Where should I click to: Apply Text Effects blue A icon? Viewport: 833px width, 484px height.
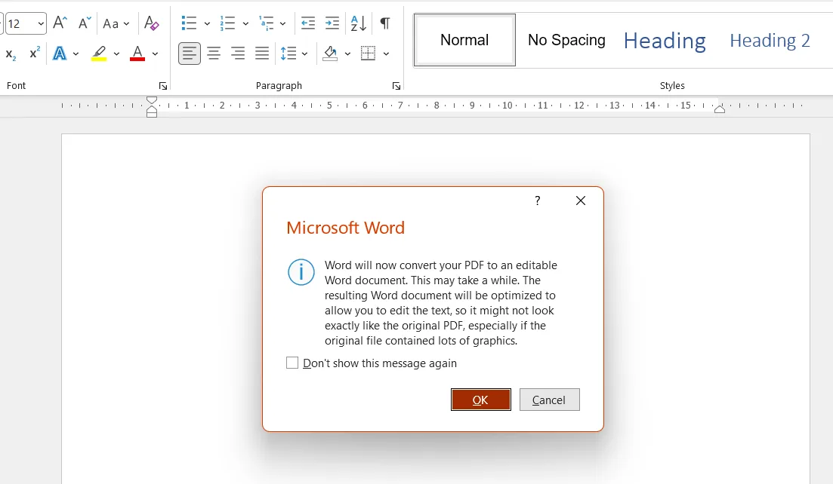tap(60, 54)
